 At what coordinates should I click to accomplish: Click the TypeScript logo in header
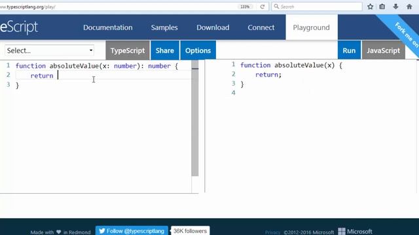pyautogui.click(x=19, y=27)
